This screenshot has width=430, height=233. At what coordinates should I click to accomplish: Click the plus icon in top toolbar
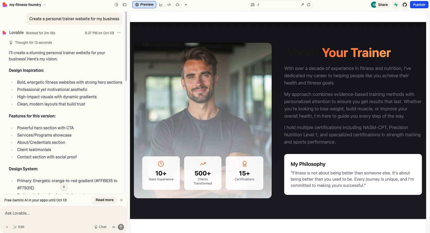(x=186, y=5)
